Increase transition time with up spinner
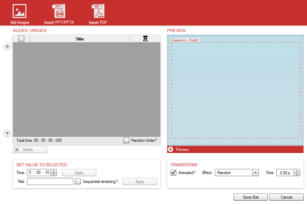The image size is (307, 204). [x=297, y=171]
